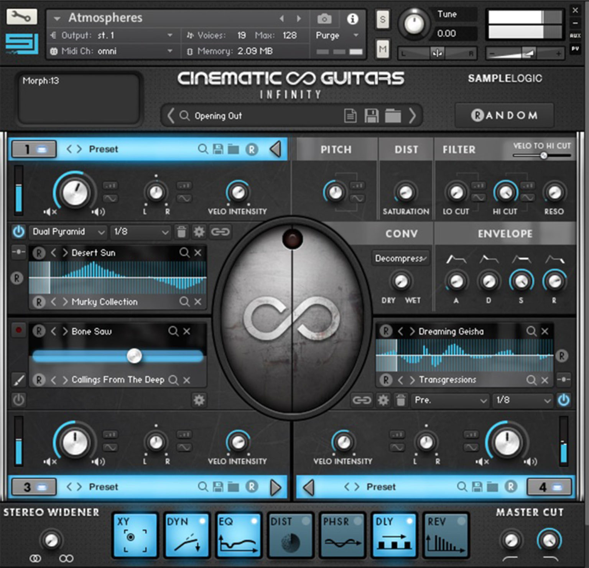589x568 pixels.
Task: Open the 1/8 rate dropdown near Dual Pyramid
Action: tap(140, 232)
